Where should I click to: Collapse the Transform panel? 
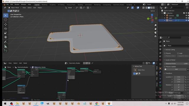164,73
